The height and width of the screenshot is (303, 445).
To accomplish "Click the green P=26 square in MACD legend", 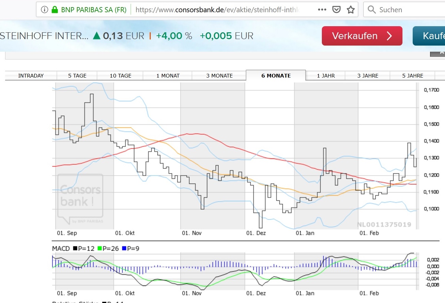I will click(x=99, y=248).
